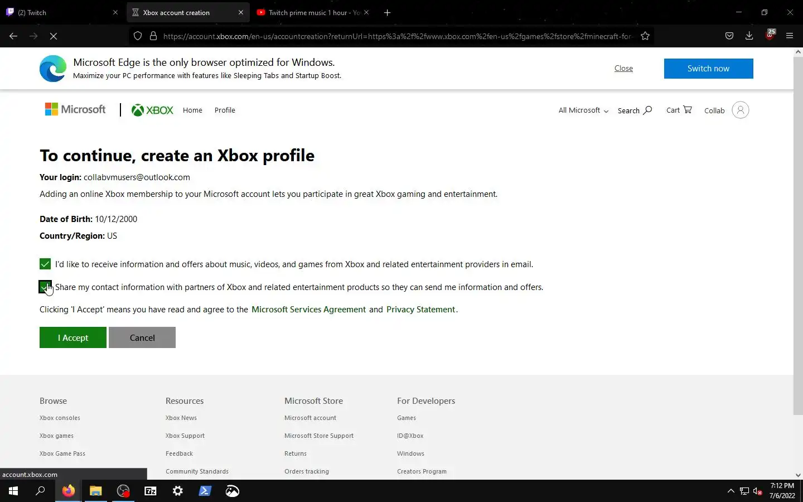Show hidden system tray icons

pos(731,491)
